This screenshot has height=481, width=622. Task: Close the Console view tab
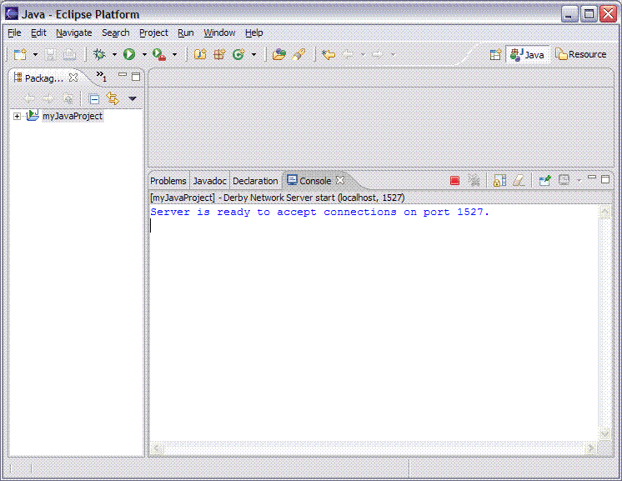click(339, 181)
